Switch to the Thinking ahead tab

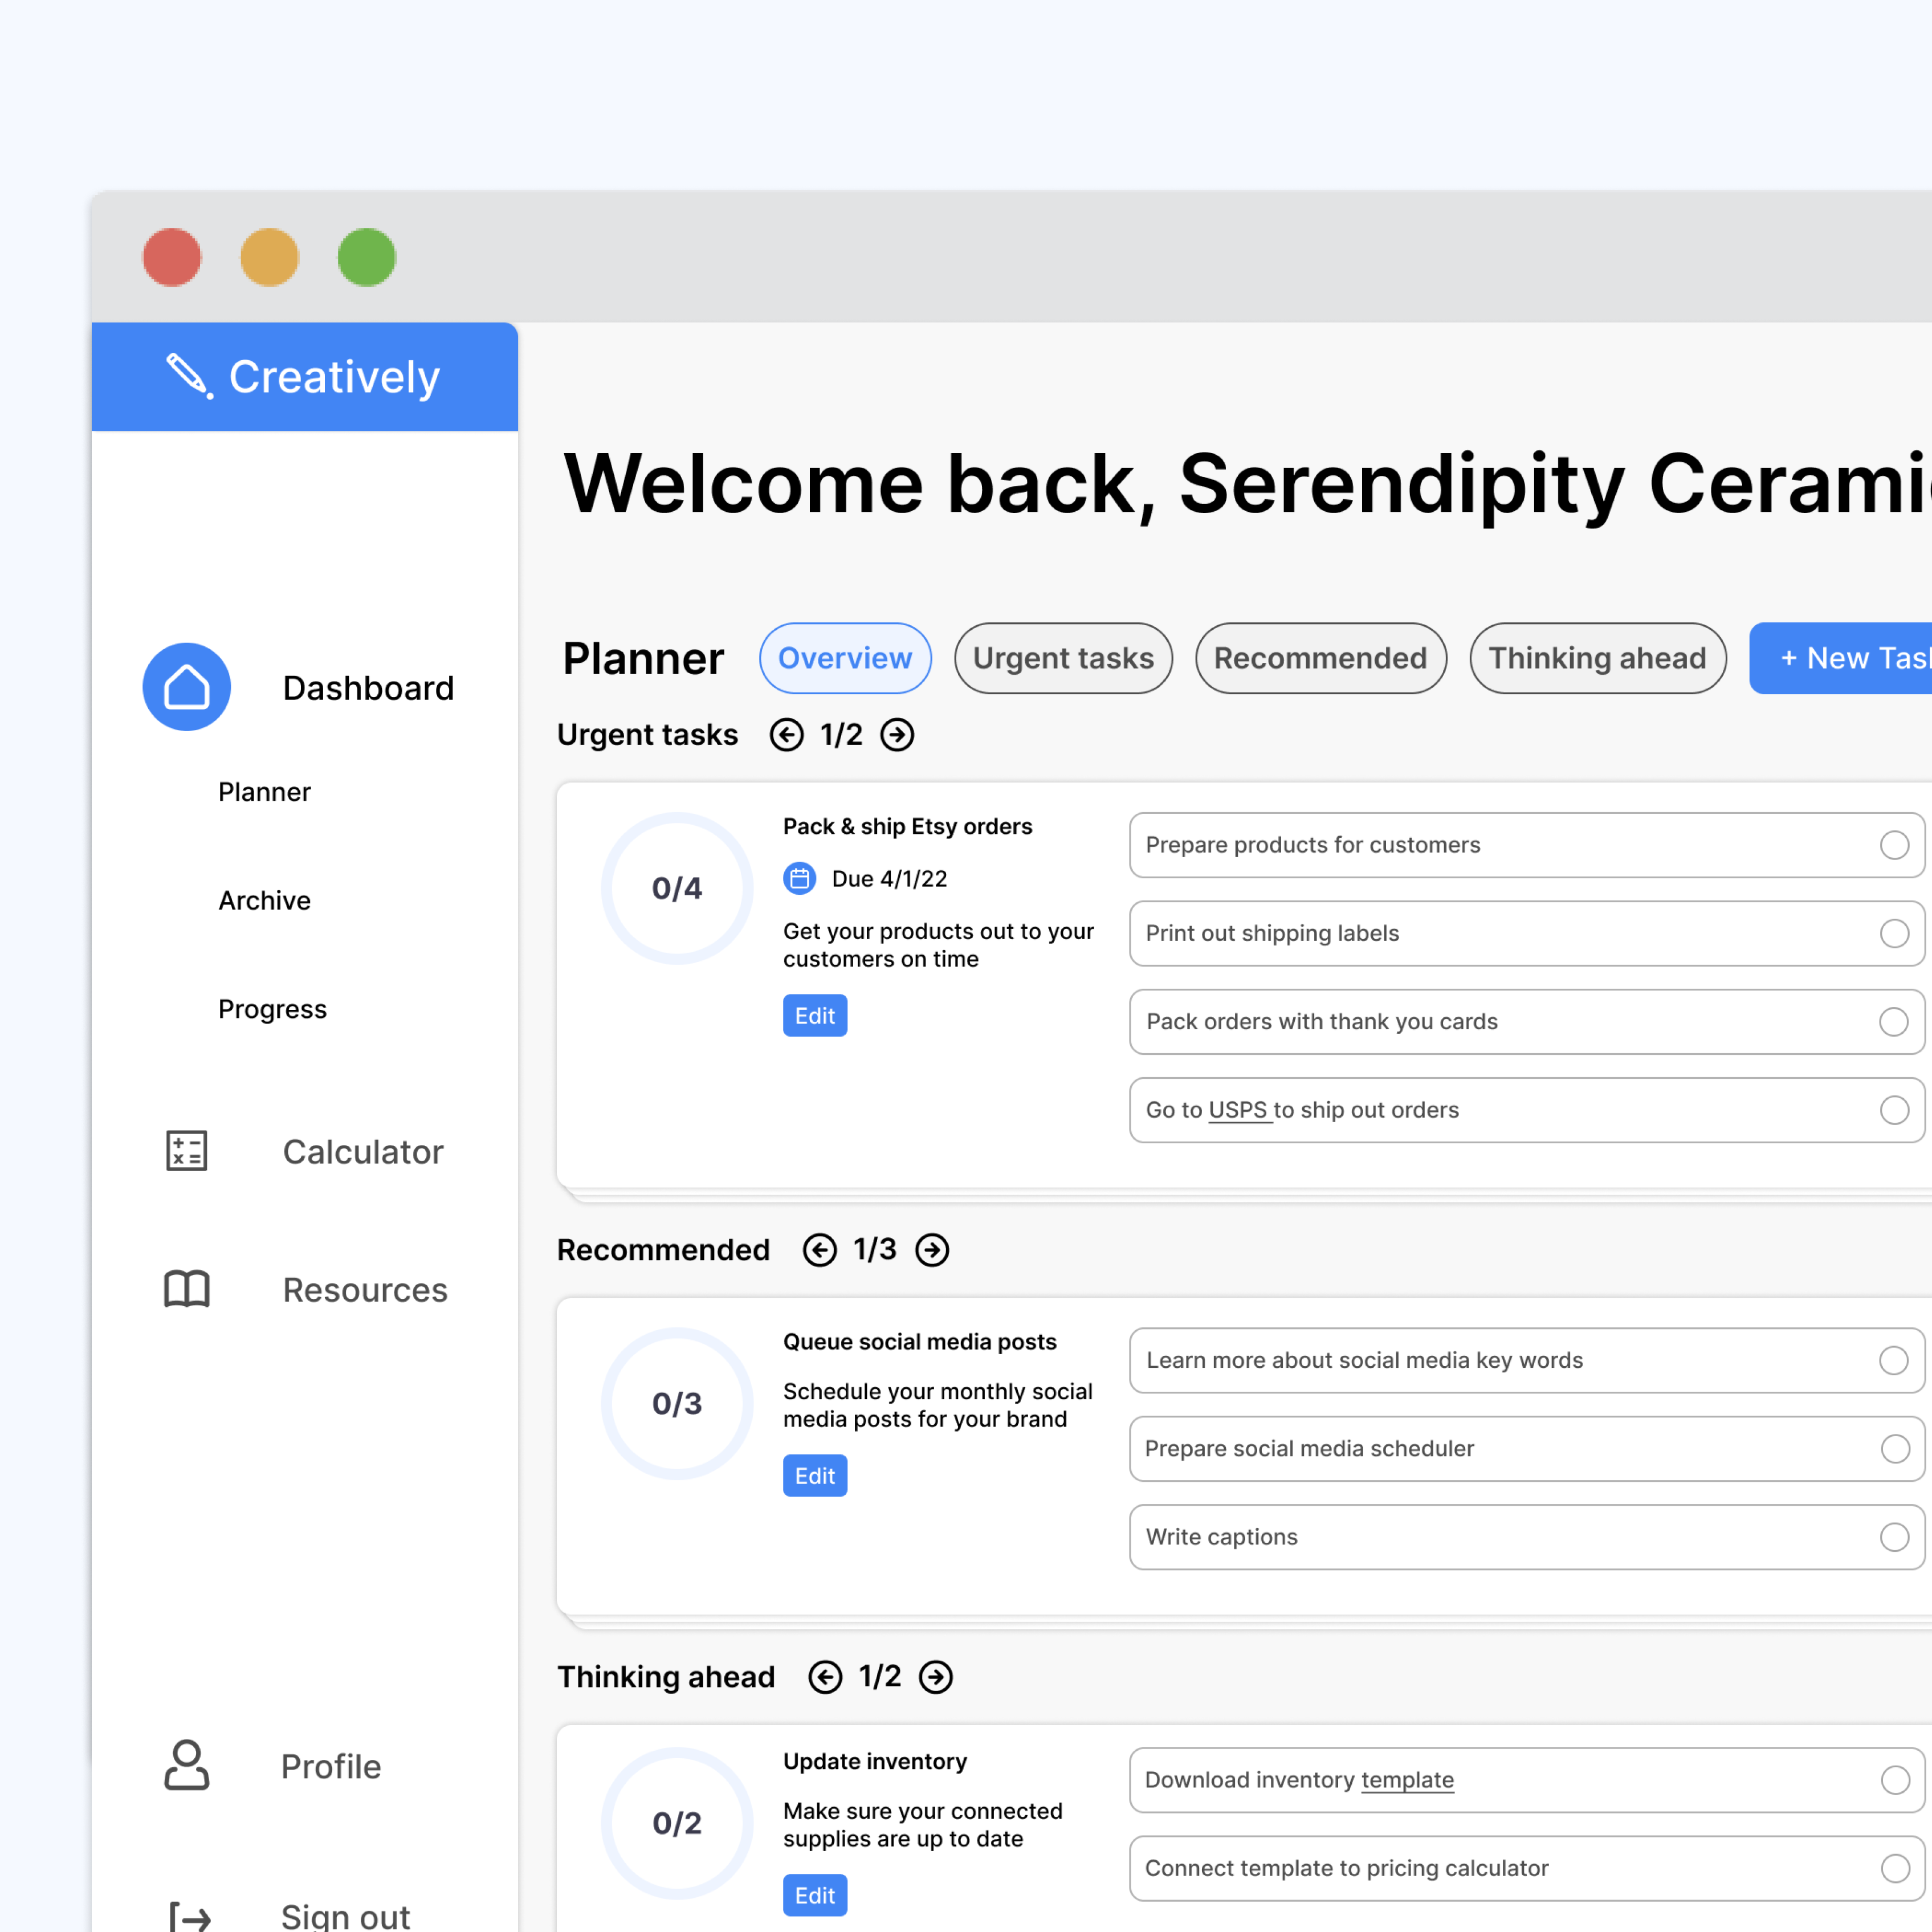pos(1598,658)
